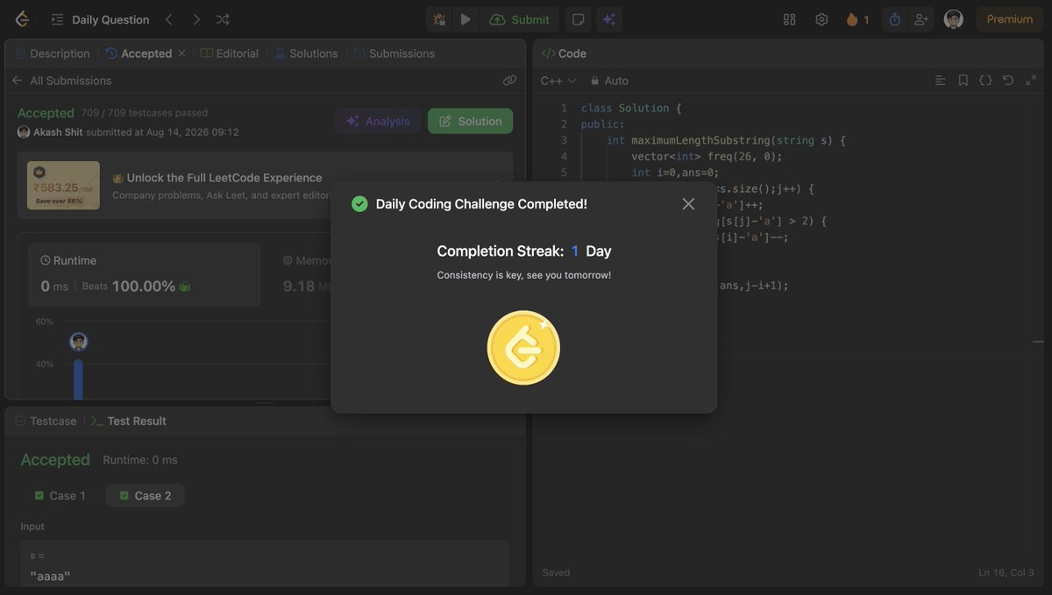Select the Runtime stats card
The height and width of the screenshot is (595, 1052).
tap(144, 274)
